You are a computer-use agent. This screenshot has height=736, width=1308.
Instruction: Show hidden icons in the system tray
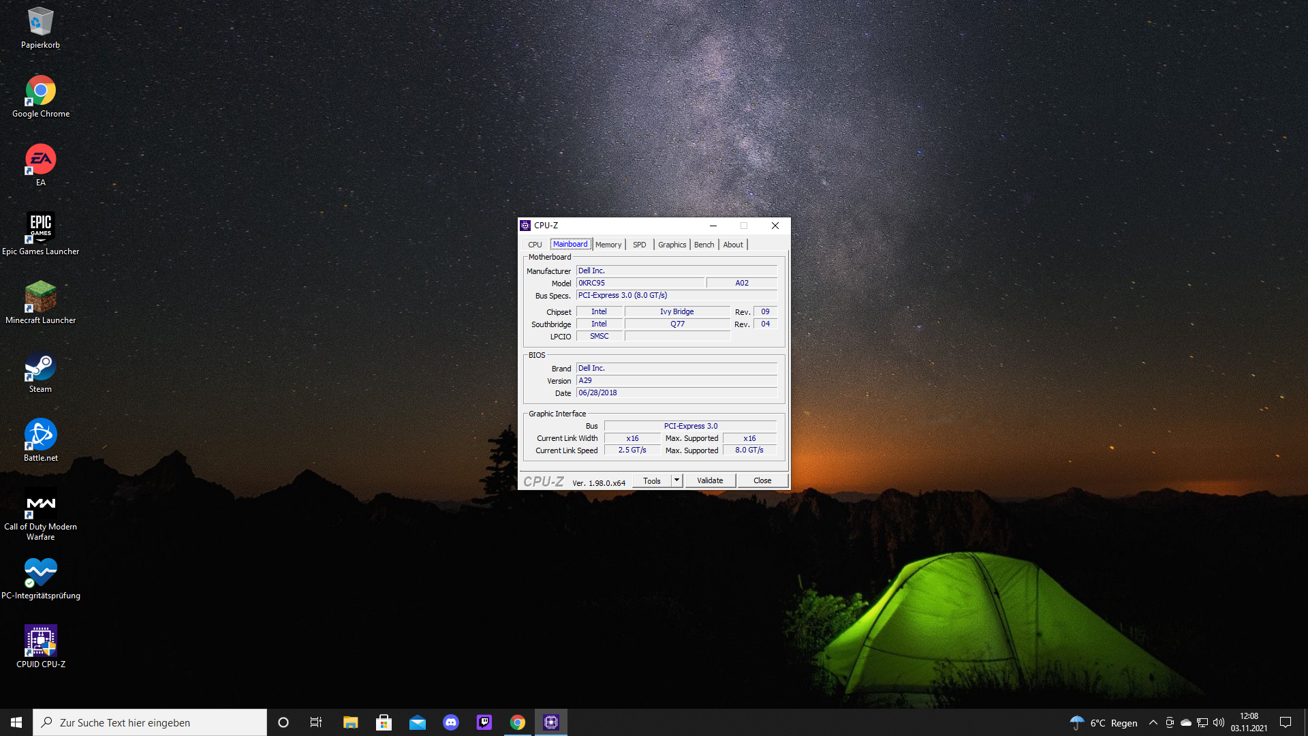point(1153,722)
